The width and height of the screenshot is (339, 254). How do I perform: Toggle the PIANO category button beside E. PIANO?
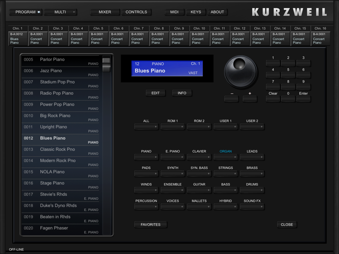tap(146, 157)
